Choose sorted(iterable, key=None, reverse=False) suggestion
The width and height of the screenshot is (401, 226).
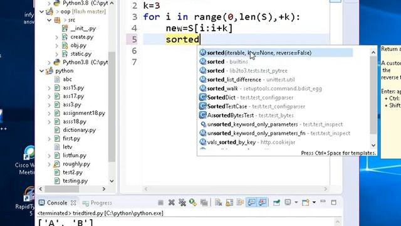276,53
